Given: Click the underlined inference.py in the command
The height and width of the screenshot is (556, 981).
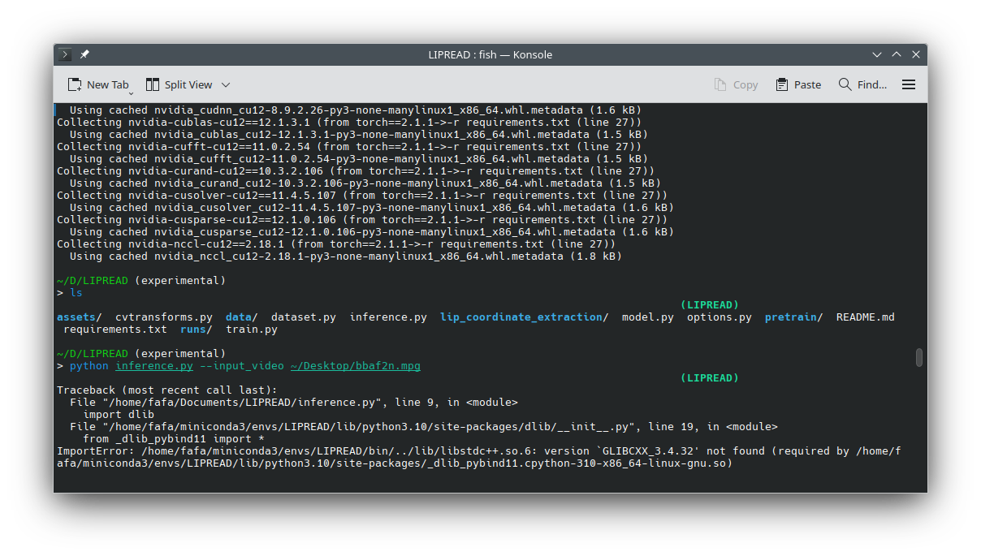Looking at the screenshot, I should [154, 366].
